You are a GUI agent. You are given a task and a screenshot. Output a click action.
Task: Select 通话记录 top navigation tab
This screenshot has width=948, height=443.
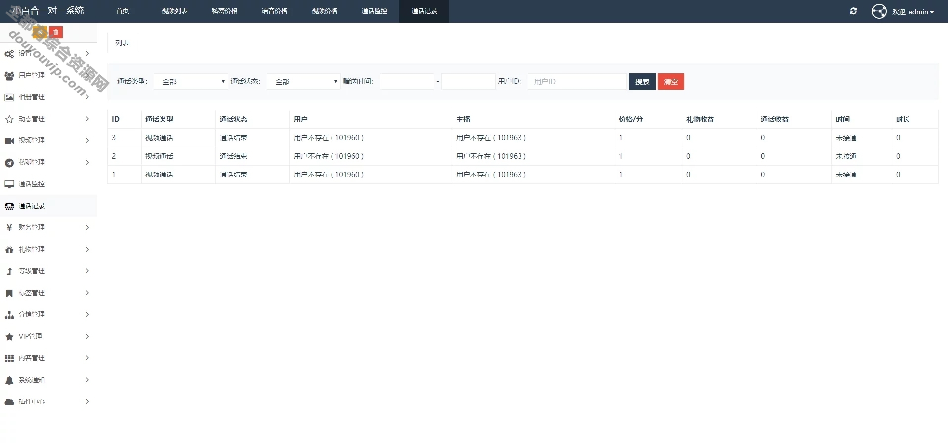425,11
